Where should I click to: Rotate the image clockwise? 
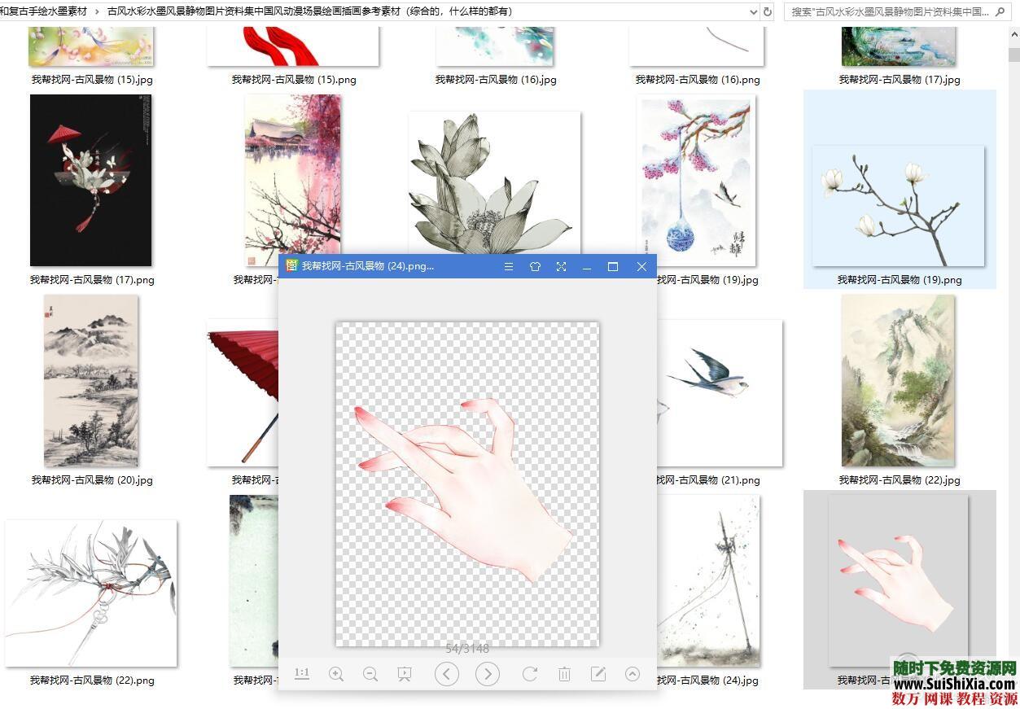(529, 674)
